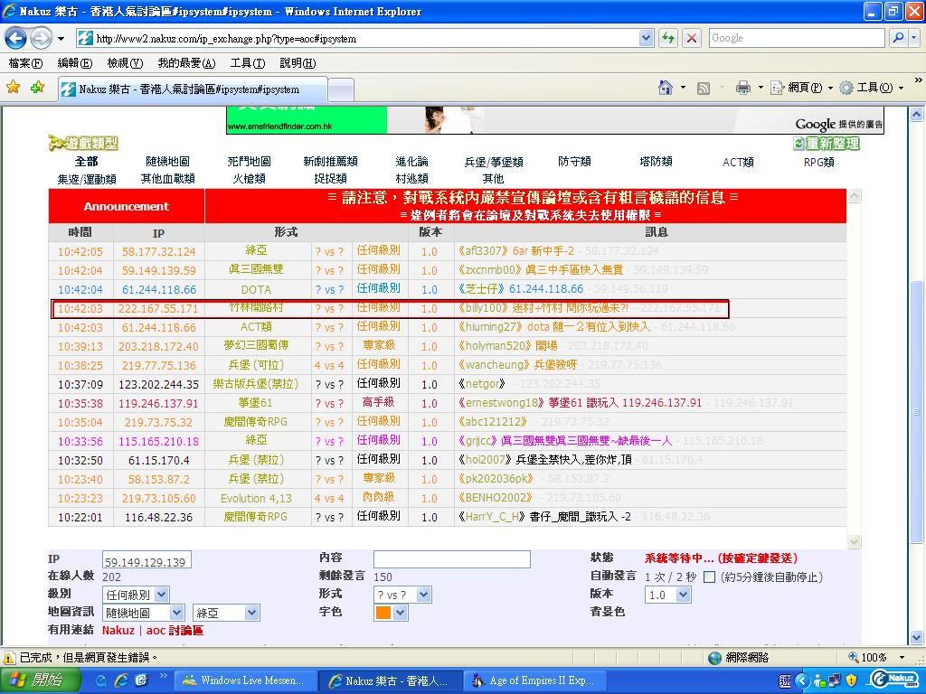Click the RSS feeds icon

[x=703, y=88]
